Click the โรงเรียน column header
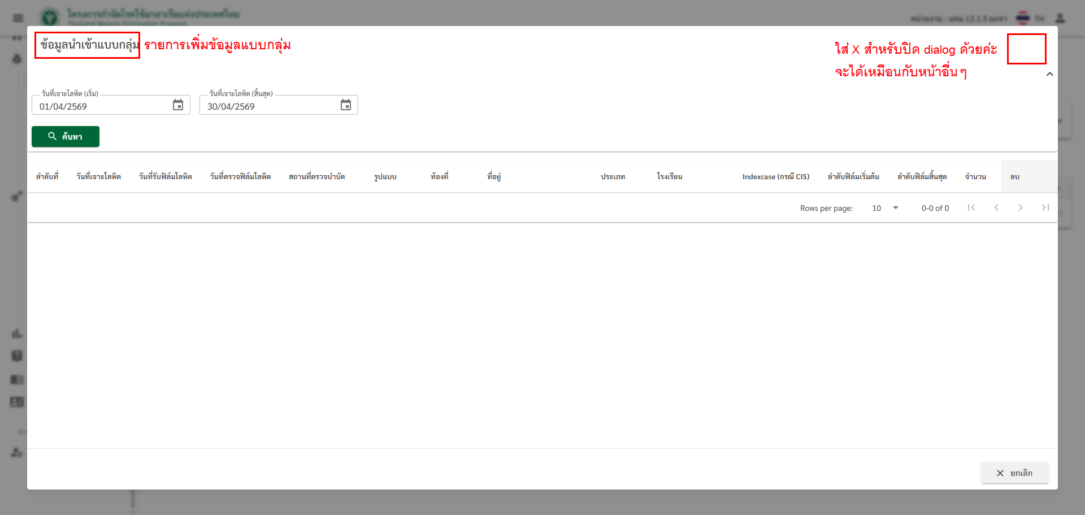The image size is (1085, 515). click(x=670, y=177)
